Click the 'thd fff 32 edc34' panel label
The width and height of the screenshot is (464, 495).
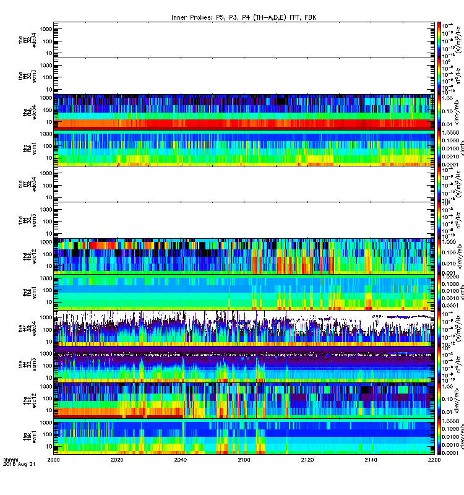point(27,184)
